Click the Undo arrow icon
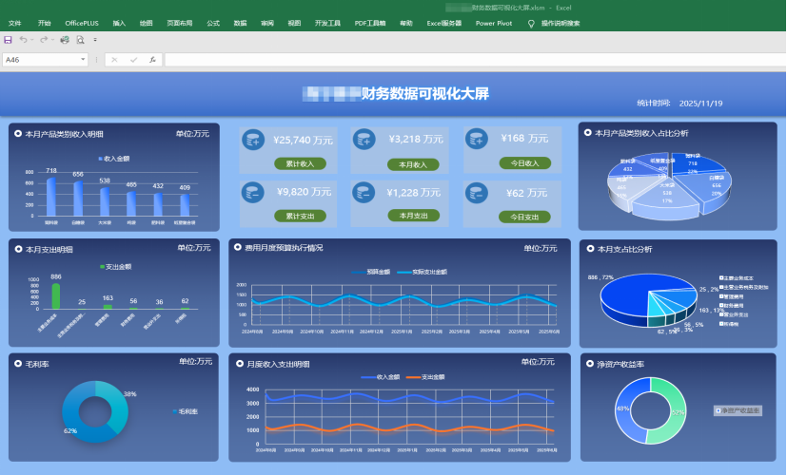 click(x=23, y=40)
